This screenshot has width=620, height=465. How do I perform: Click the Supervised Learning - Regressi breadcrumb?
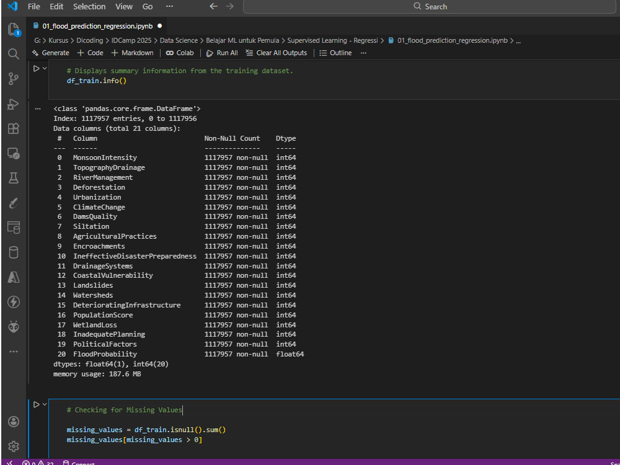(x=332, y=40)
